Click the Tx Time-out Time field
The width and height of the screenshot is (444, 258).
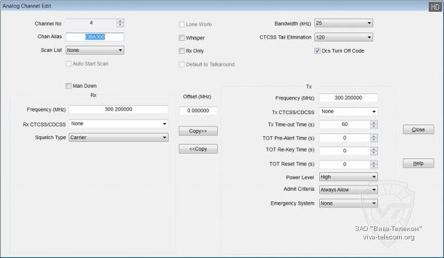pos(345,125)
